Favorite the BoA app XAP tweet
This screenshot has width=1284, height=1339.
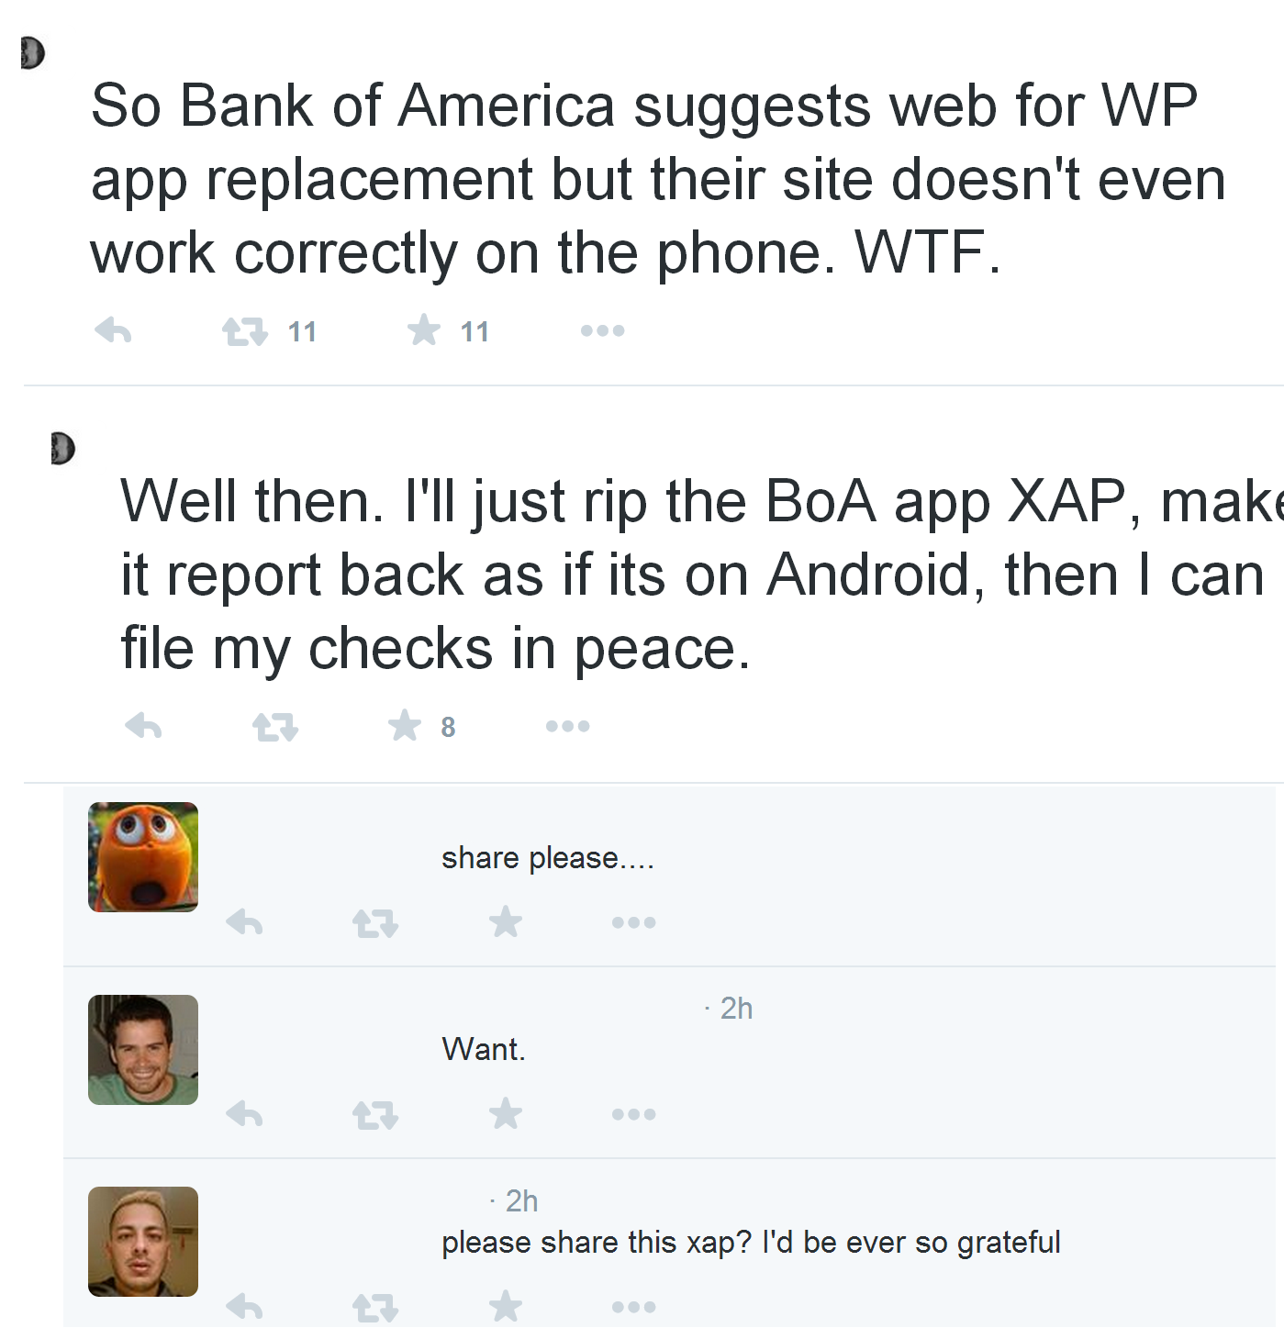(x=404, y=725)
